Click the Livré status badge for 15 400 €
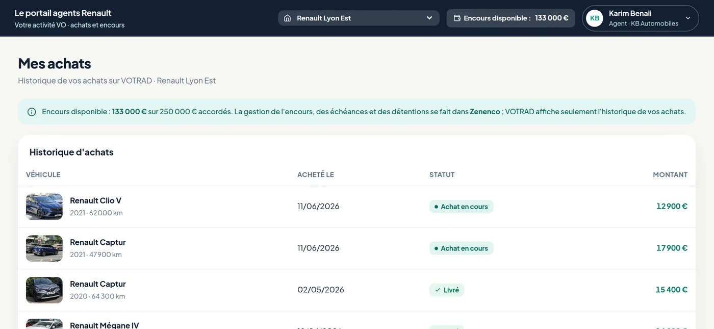The width and height of the screenshot is (714, 329). [x=447, y=290]
